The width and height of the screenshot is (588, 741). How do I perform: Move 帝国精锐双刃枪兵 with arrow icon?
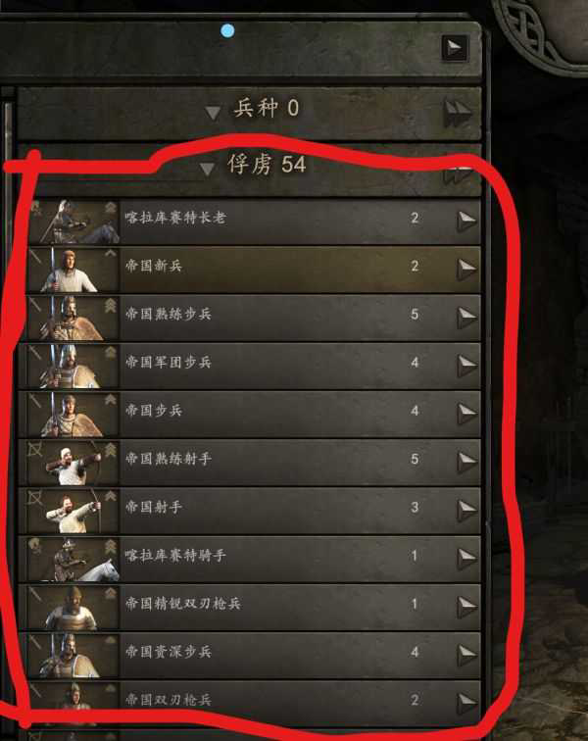coord(467,607)
